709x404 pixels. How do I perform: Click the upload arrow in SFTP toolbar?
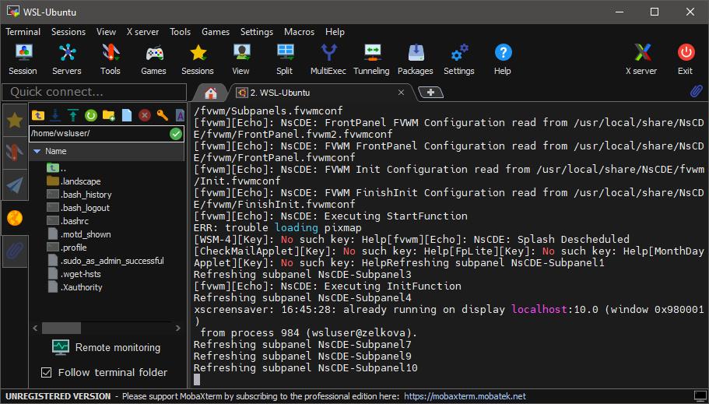click(x=73, y=115)
